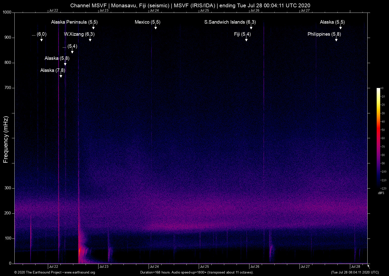This screenshot has height=276, width=389.
Task: Click the dBFS color scale bar
Action: pyautogui.click(x=378, y=138)
